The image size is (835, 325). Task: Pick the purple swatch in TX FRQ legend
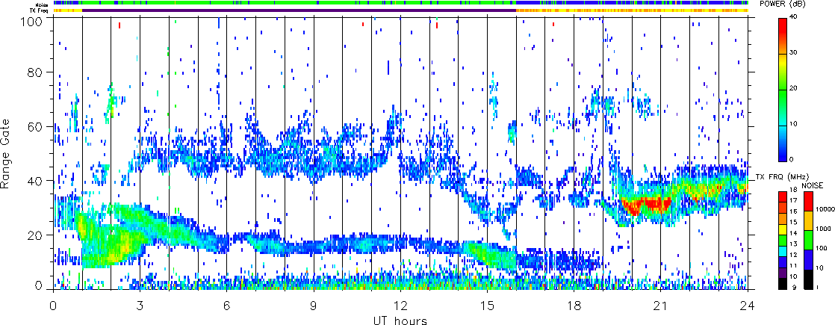coord(783,273)
